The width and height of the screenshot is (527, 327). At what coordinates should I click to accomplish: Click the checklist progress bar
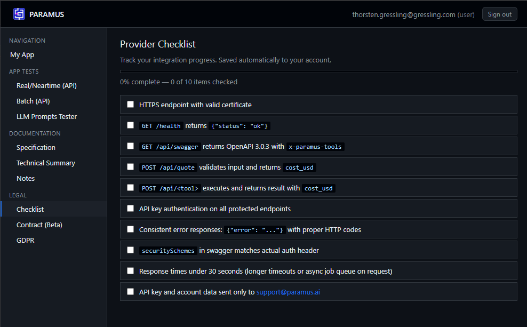click(x=318, y=71)
